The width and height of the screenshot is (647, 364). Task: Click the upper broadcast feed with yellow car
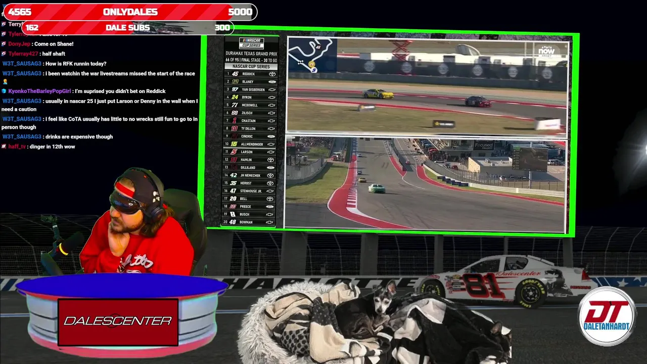tap(428, 86)
